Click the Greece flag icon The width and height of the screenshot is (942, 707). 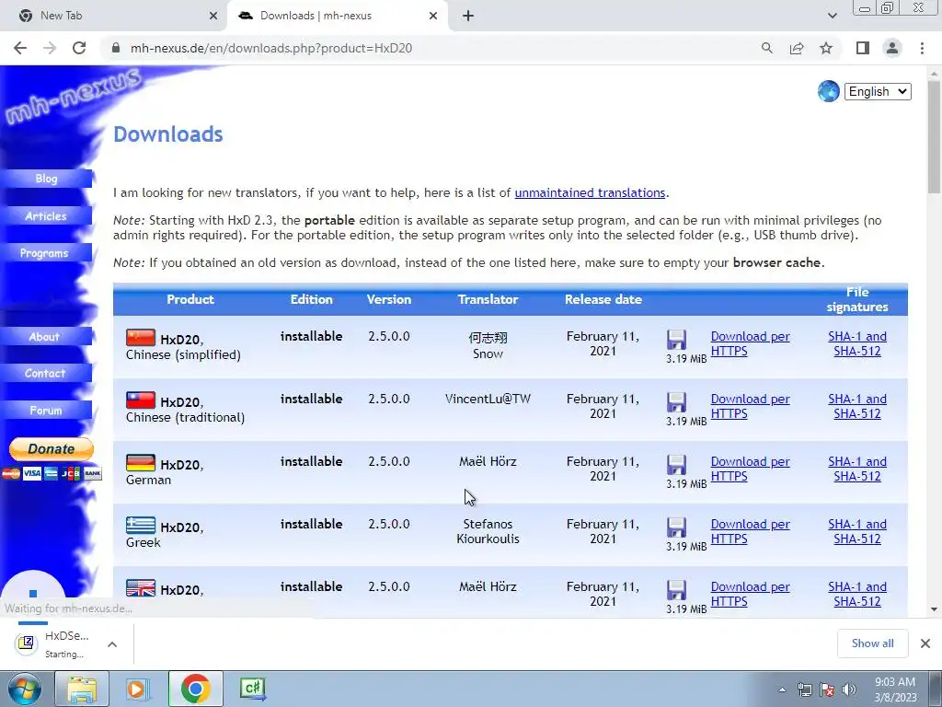pyautogui.click(x=141, y=525)
